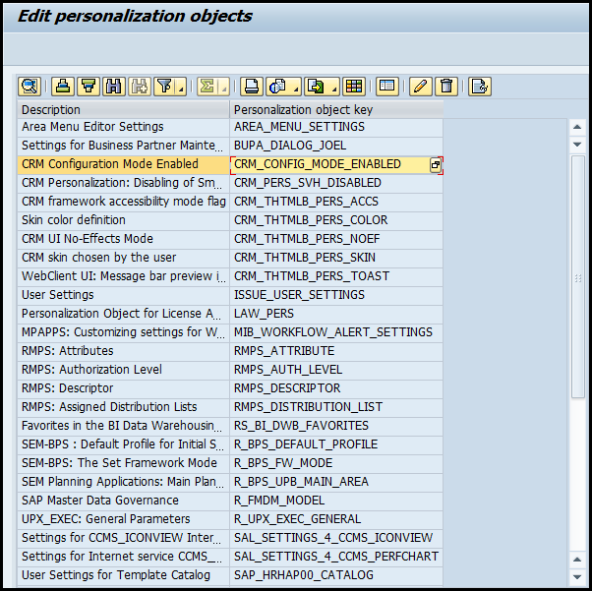Image resolution: width=592 pixels, height=591 pixels.
Task: Sort the list in descending order
Action: click(89, 87)
